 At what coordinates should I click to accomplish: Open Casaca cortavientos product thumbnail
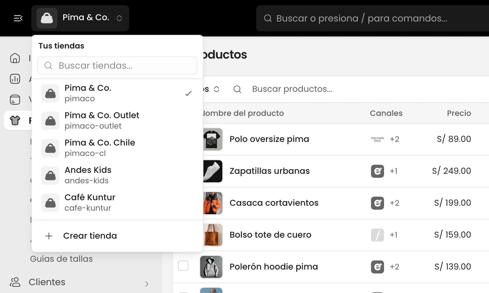pos(213,203)
